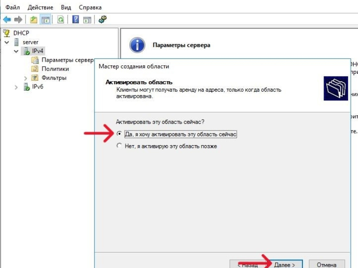Select the Политики label in tree
This screenshot has height=268, width=358.
(x=55, y=69)
